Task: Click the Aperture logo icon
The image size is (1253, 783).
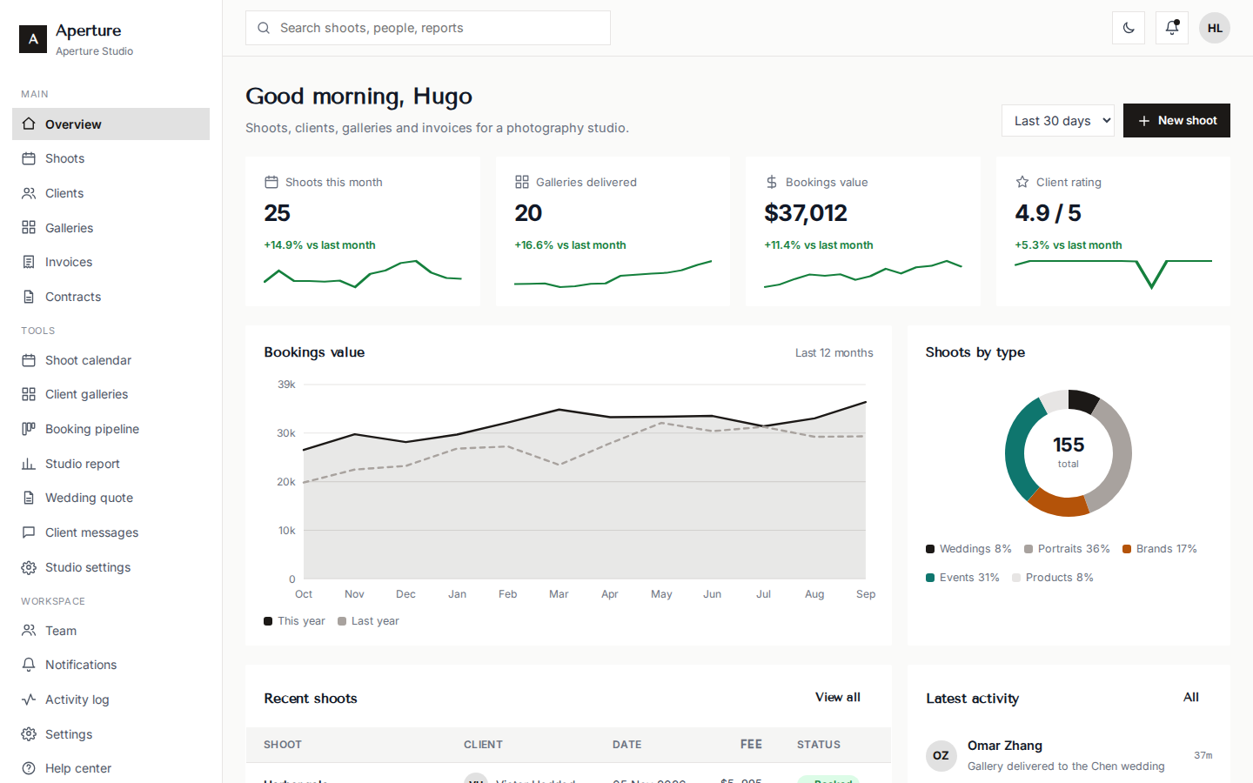Action: (x=33, y=39)
